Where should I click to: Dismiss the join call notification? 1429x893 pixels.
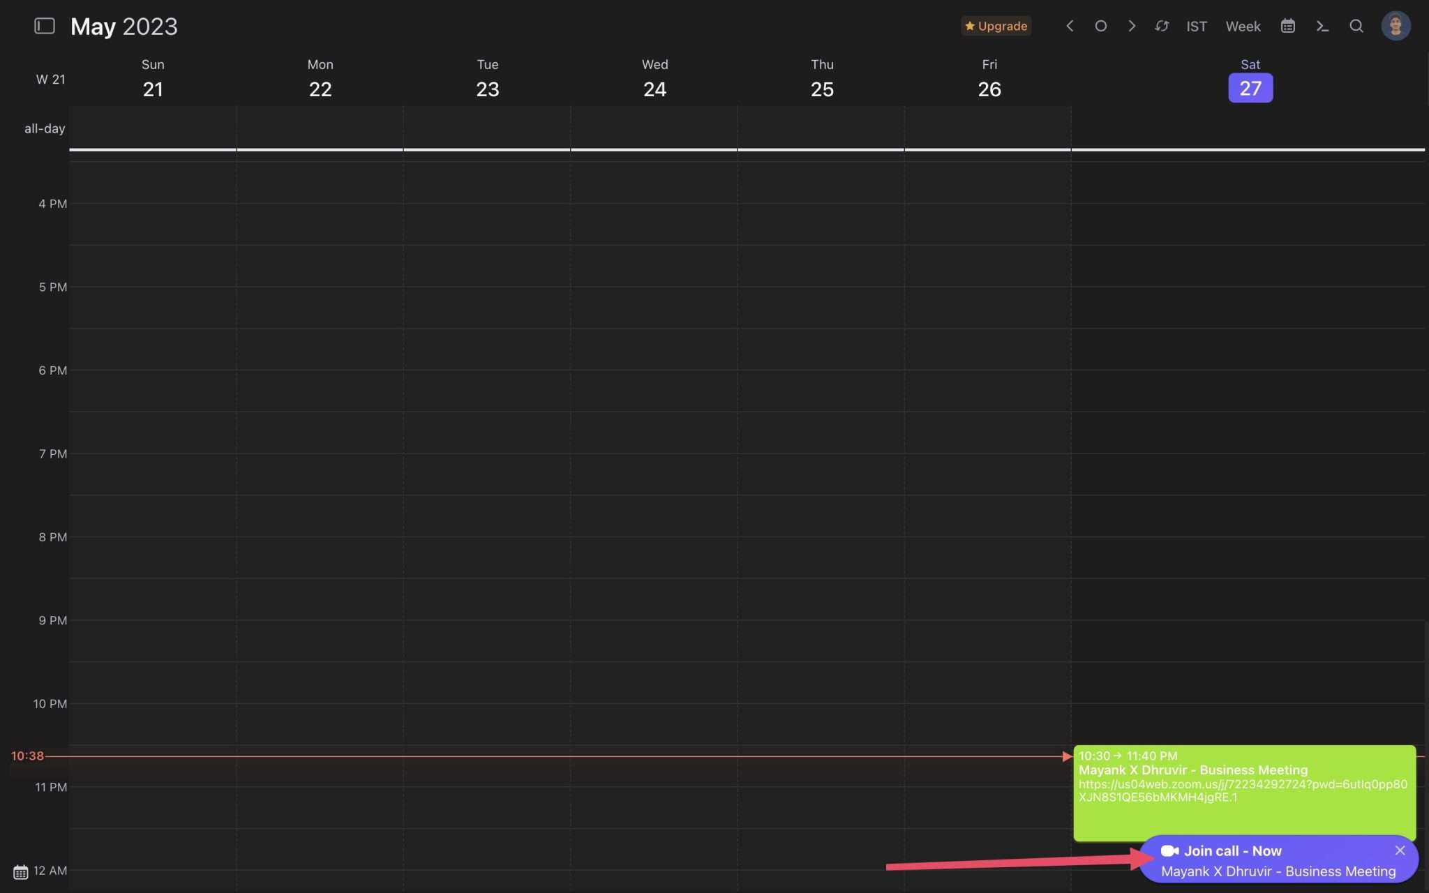(1400, 850)
